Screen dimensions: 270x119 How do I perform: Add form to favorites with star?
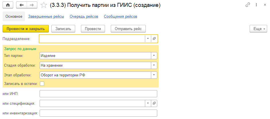click(44, 5)
